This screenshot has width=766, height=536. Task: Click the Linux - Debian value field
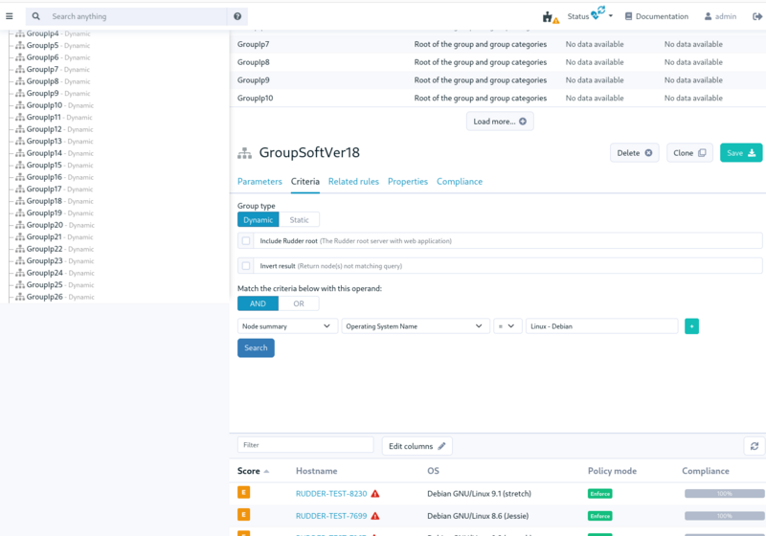tap(601, 326)
